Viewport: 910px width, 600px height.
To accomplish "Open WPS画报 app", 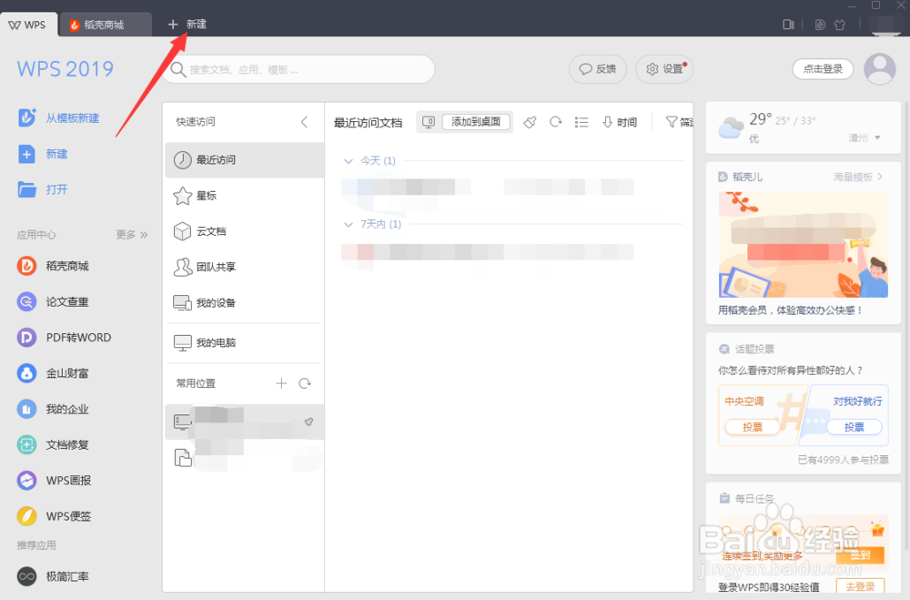I will (x=54, y=481).
